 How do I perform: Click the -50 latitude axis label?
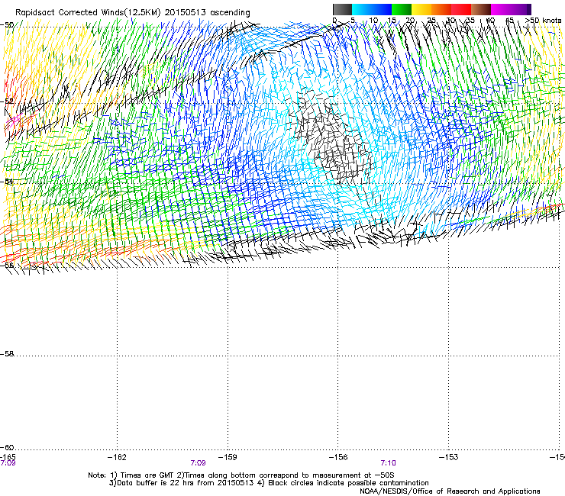click(x=7, y=25)
